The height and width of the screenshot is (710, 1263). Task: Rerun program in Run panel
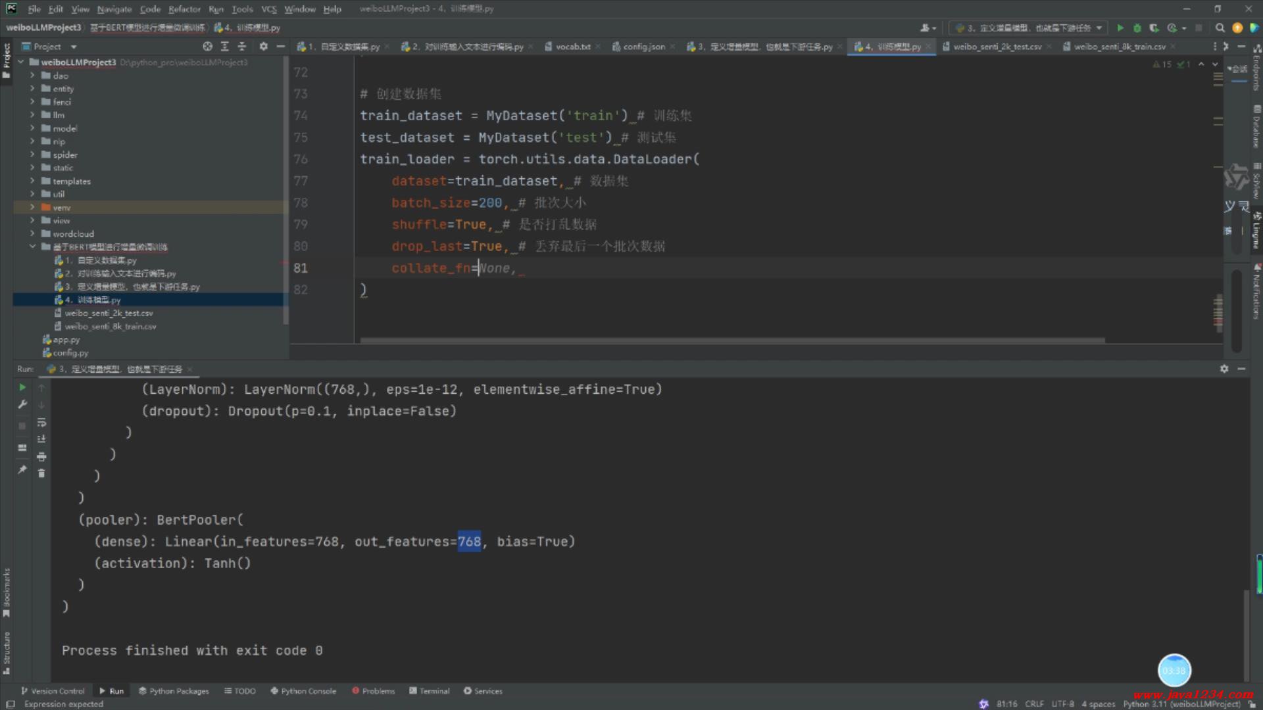[22, 387]
